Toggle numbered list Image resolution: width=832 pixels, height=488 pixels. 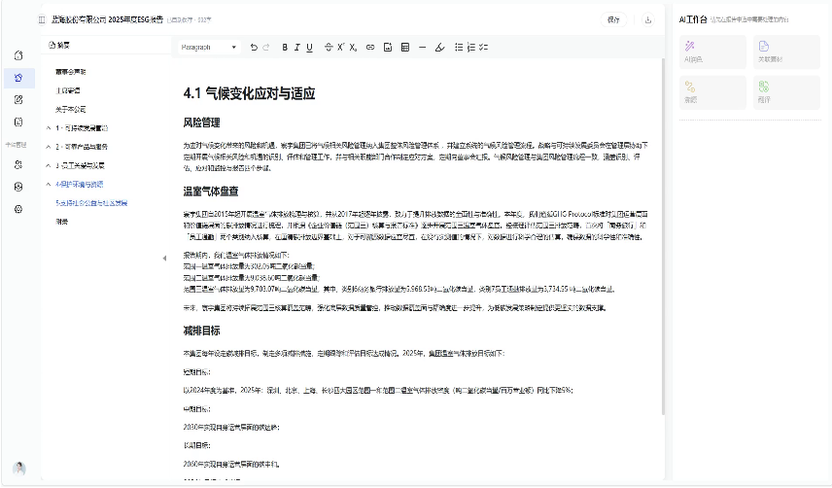click(x=471, y=48)
